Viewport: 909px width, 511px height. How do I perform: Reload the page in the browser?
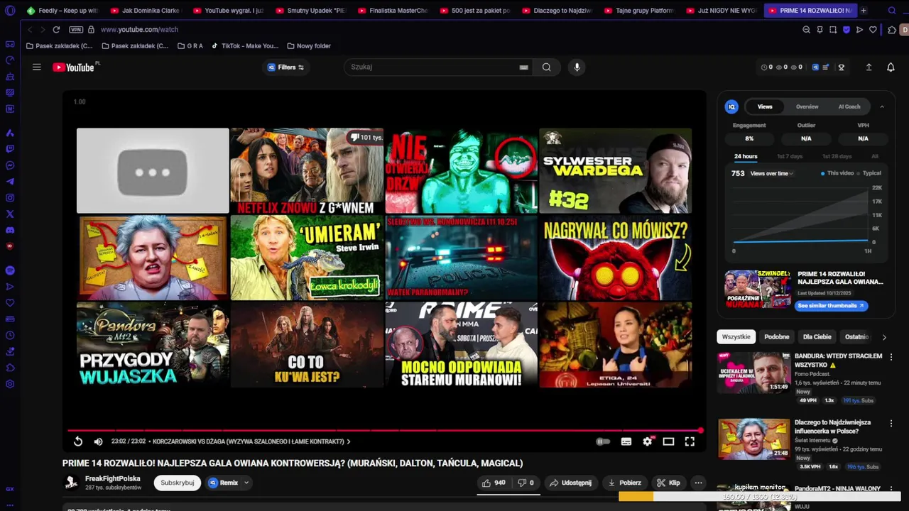coord(56,30)
